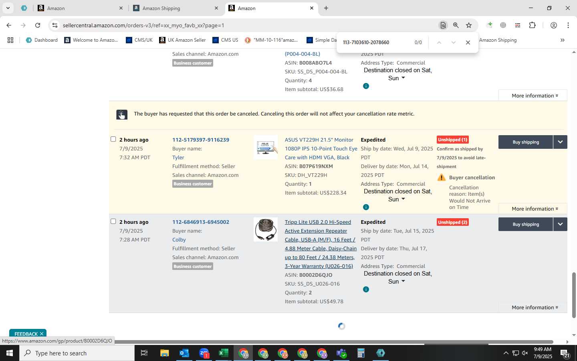The height and width of the screenshot is (361, 577).
Task: Switch to the Amazon Shipping tab
Action: [176, 8]
